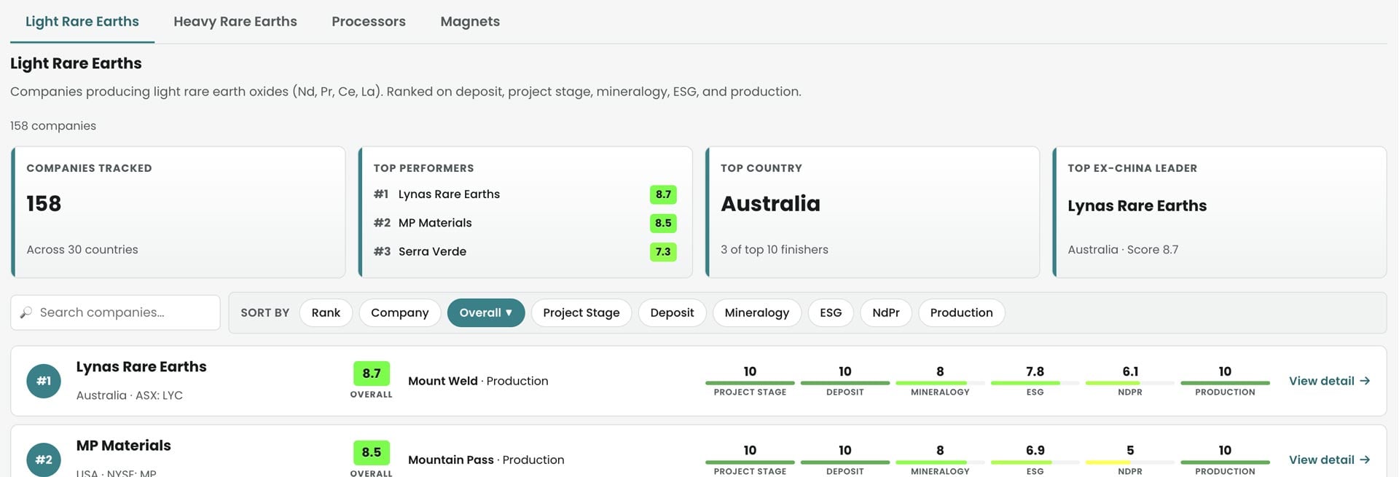Sort list by Company name

(399, 312)
